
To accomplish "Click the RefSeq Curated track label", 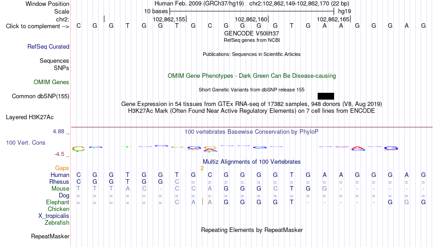I will tap(48, 46).
